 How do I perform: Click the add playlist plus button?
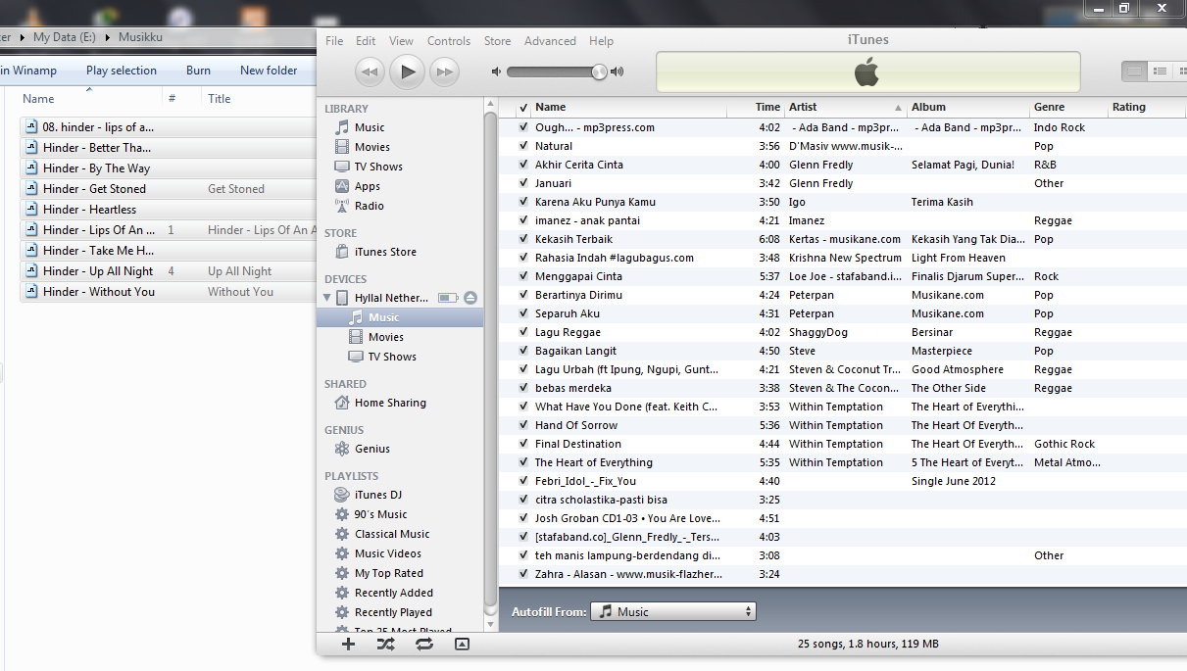tap(348, 644)
